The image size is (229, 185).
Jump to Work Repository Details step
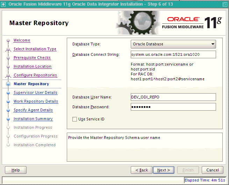pos(36,101)
